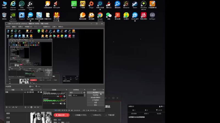Toggle lock on 显示器采集 source
This screenshot has height=123, width=220.
(41, 92)
